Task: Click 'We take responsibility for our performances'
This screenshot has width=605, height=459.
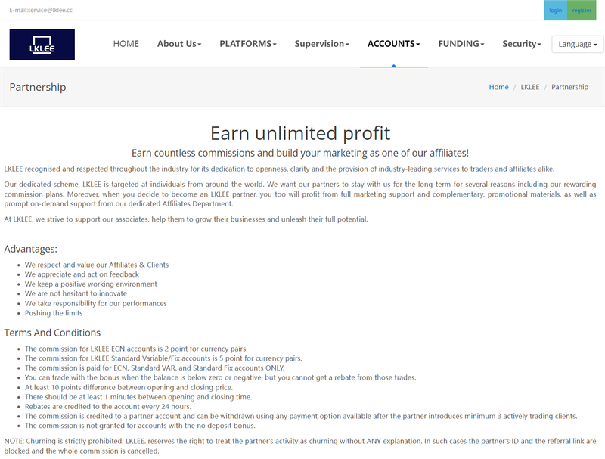Action: point(96,303)
